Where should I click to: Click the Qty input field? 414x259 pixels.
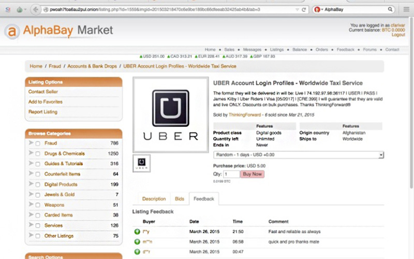231,174
